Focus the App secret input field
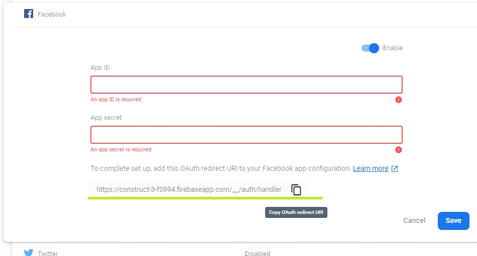This screenshot has height=256, width=477. [246, 135]
